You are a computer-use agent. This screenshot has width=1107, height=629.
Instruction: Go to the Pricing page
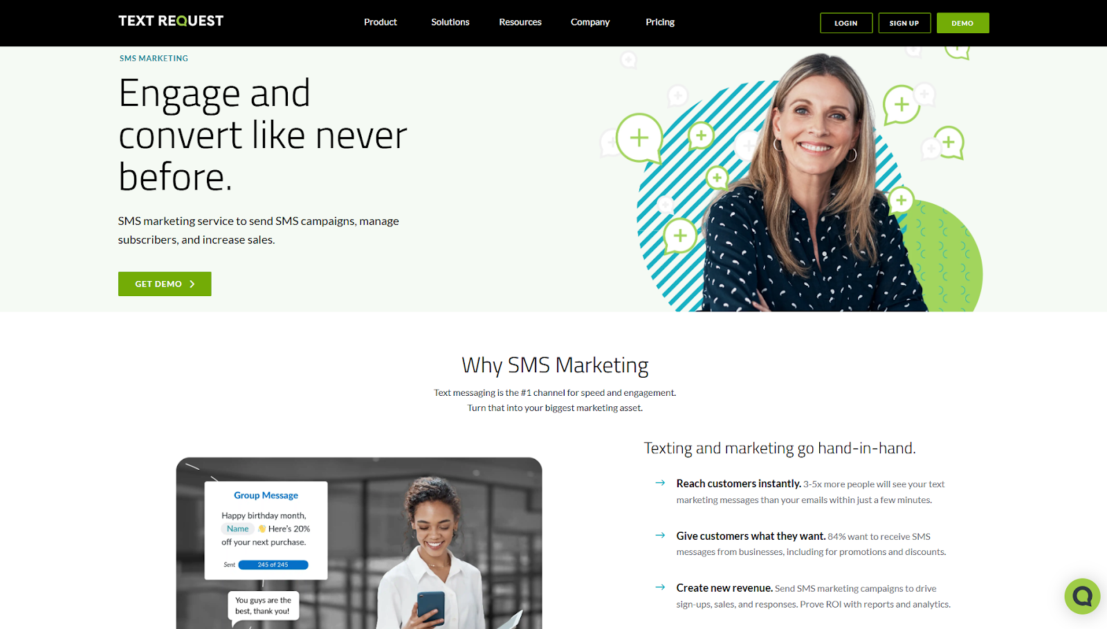[x=660, y=22]
